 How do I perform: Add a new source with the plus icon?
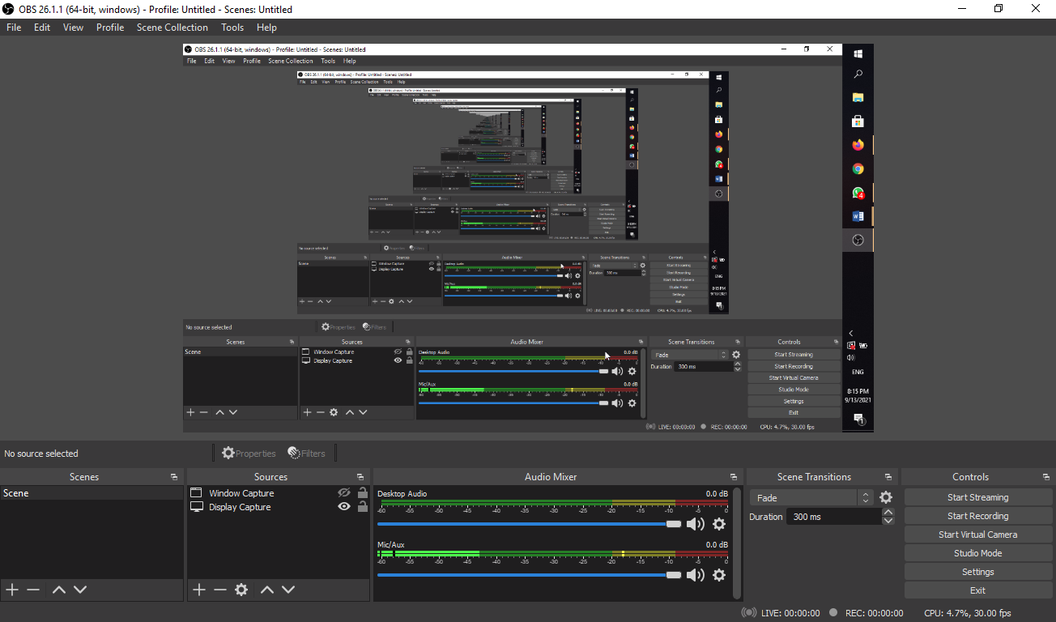pyautogui.click(x=199, y=590)
